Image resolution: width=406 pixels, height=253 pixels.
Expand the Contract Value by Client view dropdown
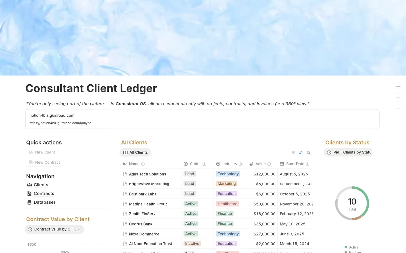(x=79, y=229)
